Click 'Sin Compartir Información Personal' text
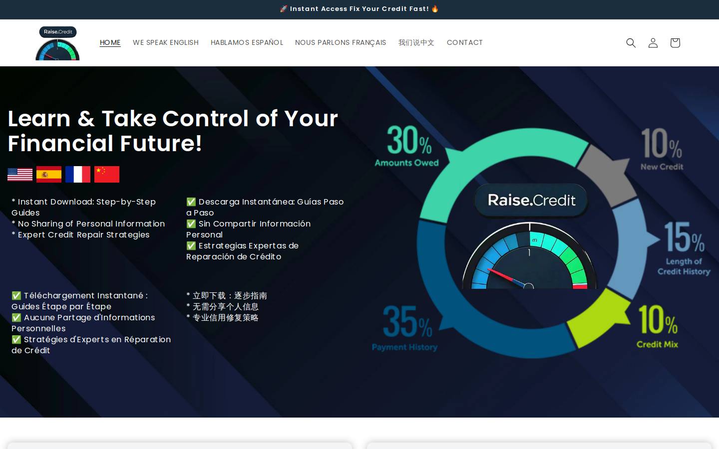719x449 pixels. tap(249, 229)
